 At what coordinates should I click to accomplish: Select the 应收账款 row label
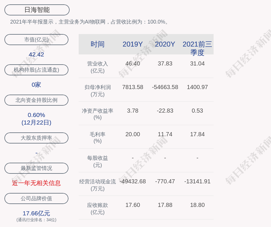pyautogui.click(x=97, y=208)
